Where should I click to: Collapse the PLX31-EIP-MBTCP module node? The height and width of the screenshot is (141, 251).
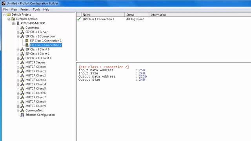pyautogui.click(x=13, y=23)
